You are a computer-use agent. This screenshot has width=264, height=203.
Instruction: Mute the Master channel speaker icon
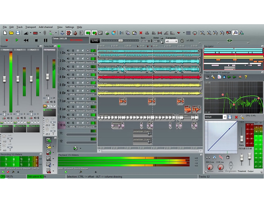point(8,118)
